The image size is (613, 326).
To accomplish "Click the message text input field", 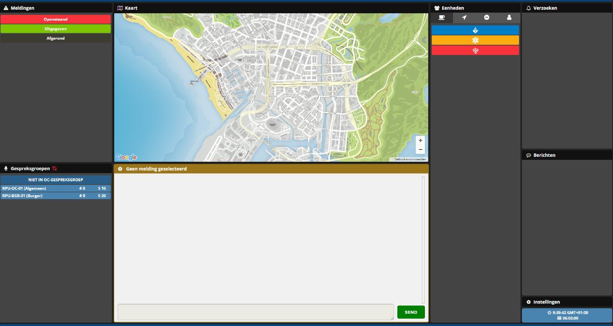I will coord(255,312).
